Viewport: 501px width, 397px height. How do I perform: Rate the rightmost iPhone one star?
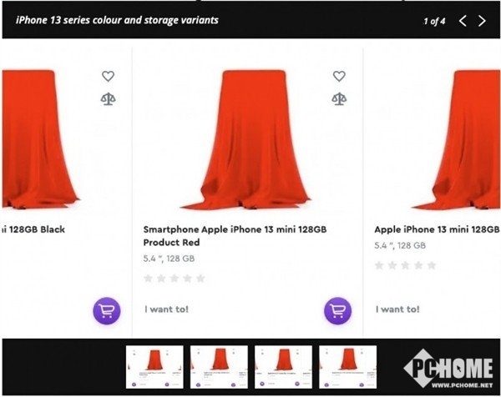coord(379,265)
